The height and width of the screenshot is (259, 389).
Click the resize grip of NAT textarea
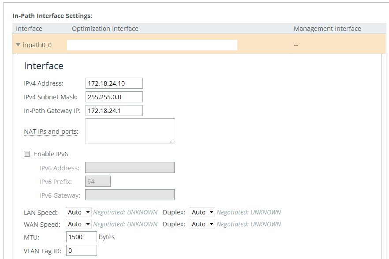click(x=172, y=141)
